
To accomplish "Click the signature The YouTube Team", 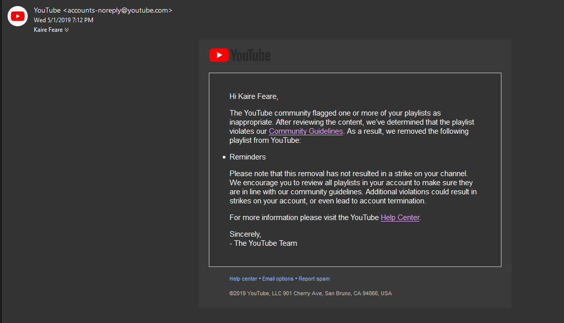I will (265, 243).
